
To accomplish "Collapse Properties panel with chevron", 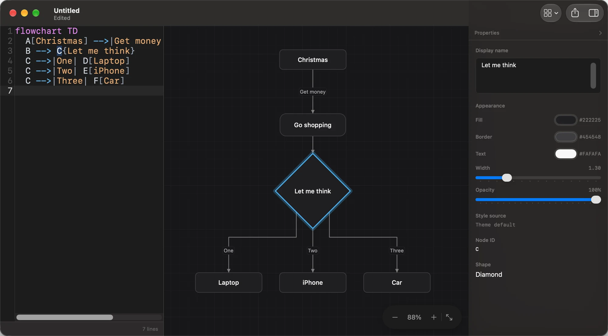I will pyautogui.click(x=600, y=33).
